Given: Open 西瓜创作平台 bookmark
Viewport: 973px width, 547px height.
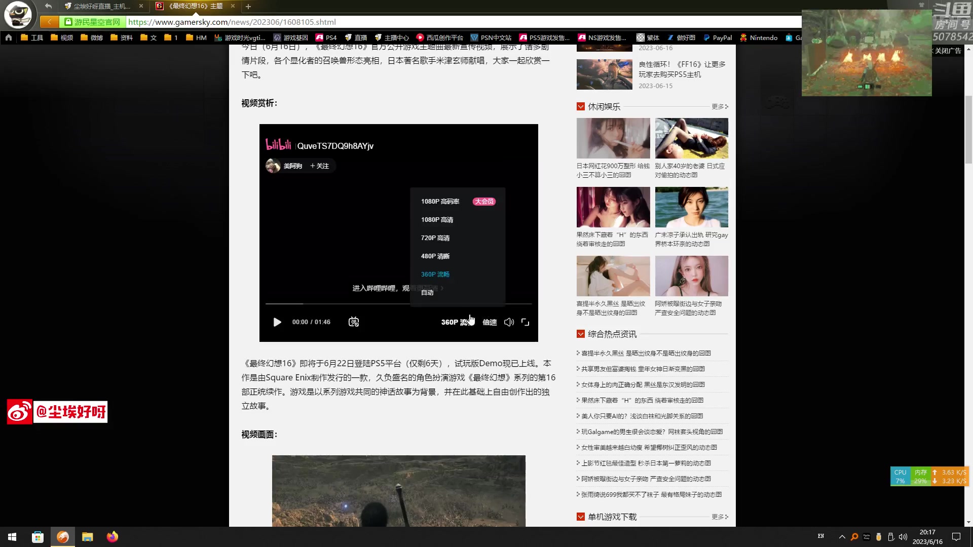Looking at the screenshot, I should (x=439, y=37).
